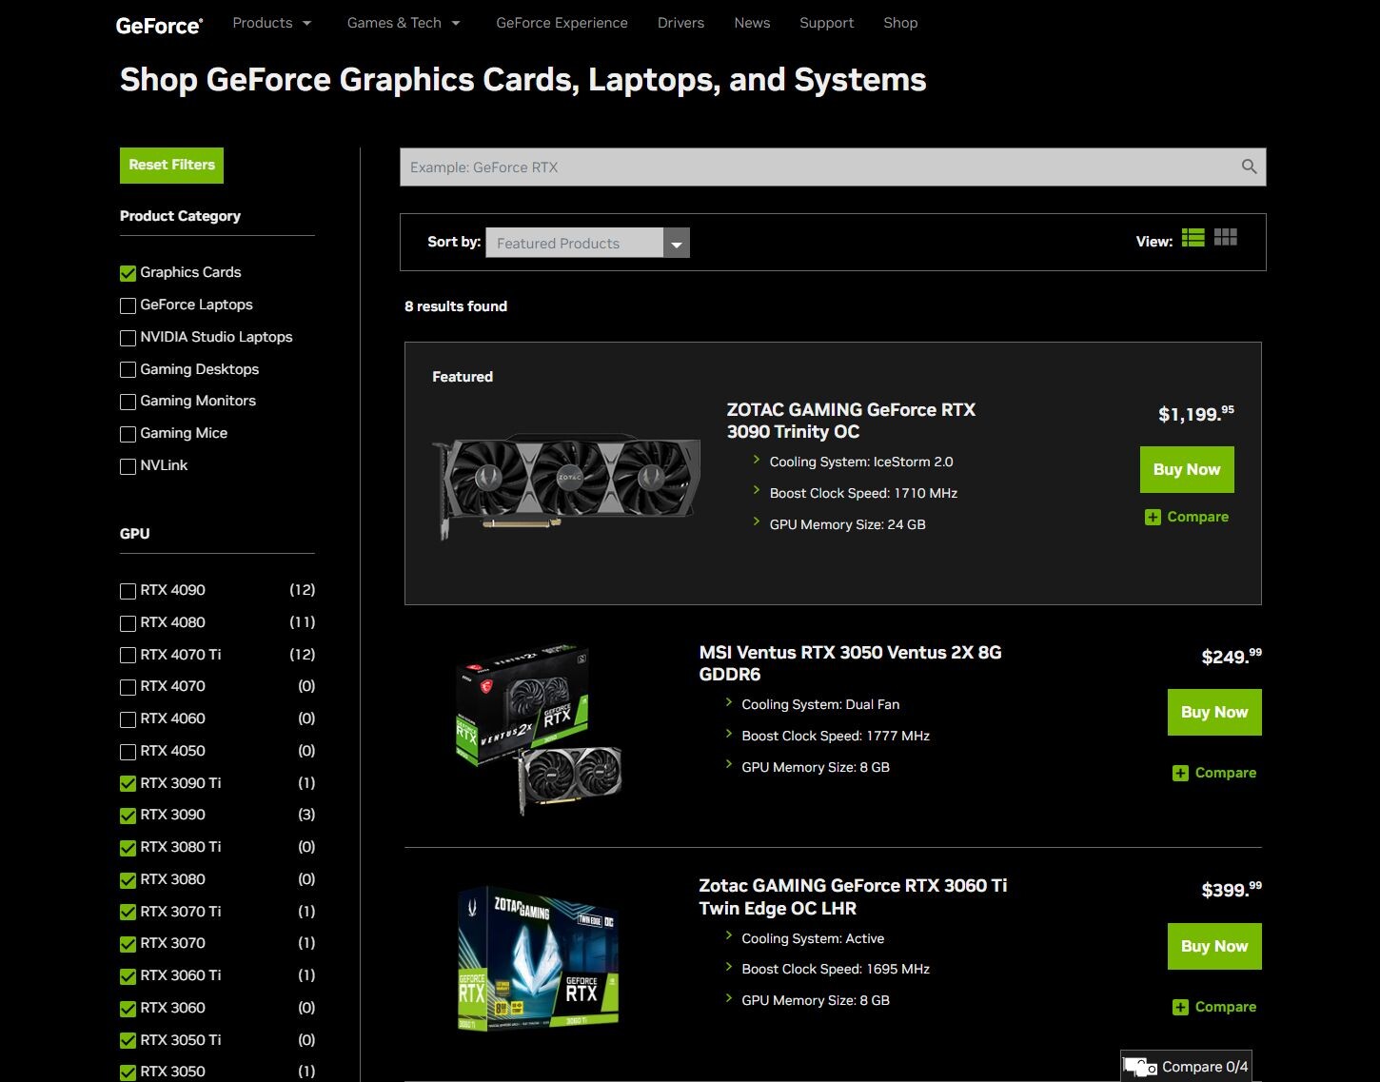The width and height of the screenshot is (1380, 1082).
Task: Uncheck the RTX 3070 Ti filter
Action: coord(128,913)
